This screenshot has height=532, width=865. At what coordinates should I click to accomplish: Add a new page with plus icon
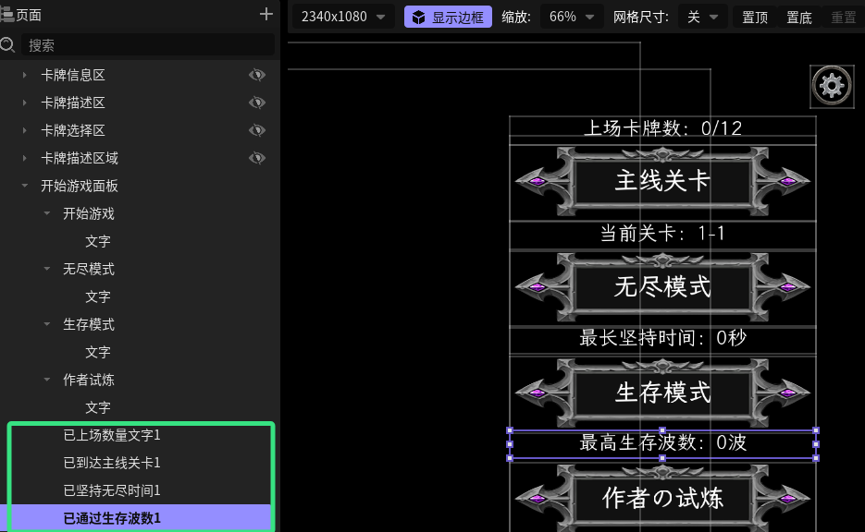coord(266,15)
